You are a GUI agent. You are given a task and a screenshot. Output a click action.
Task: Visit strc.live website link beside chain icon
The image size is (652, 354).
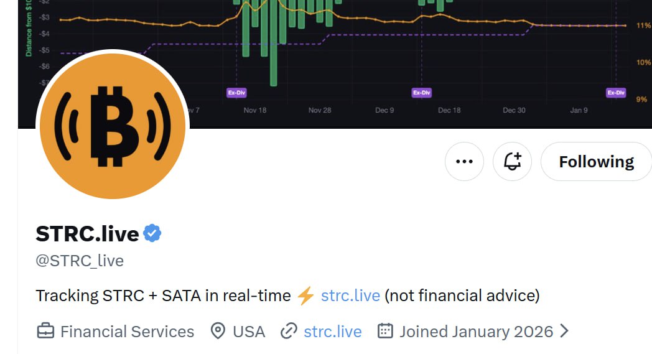point(333,332)
